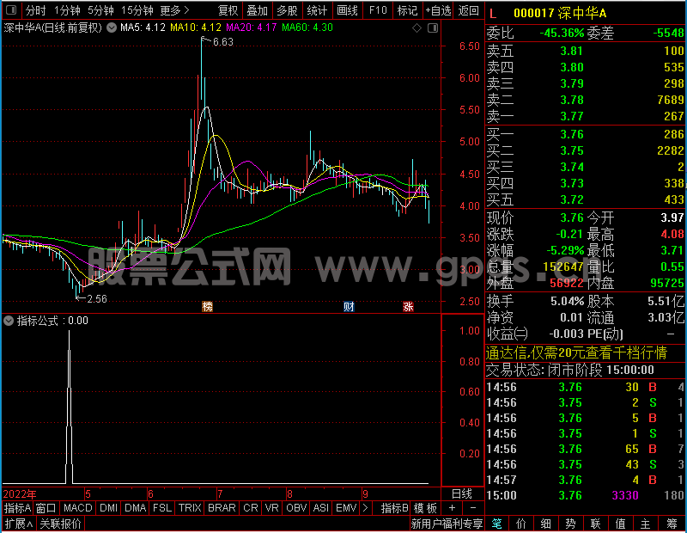The image size is (687, 533).
Task: Click the panel layout icon at top-left
Action: 11,9
